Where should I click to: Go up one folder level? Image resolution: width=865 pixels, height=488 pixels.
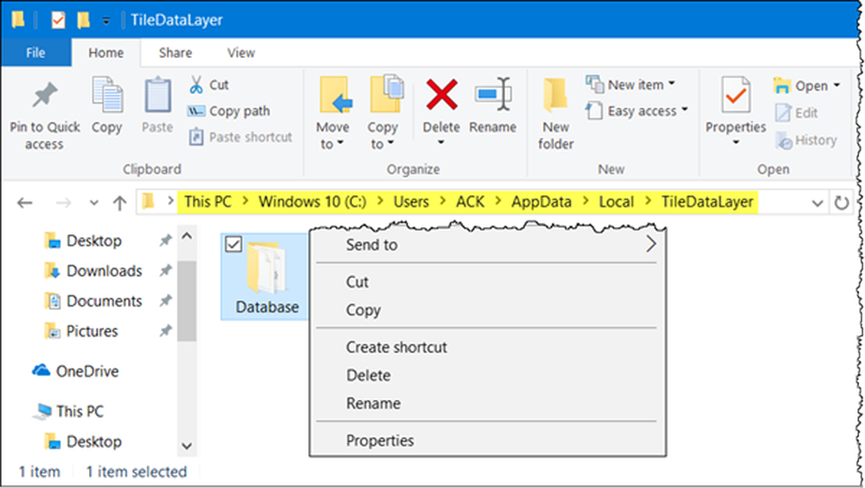pos(119,203)
